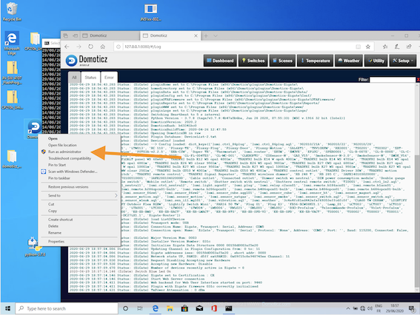Choose Pin to Start

point(79,165)
